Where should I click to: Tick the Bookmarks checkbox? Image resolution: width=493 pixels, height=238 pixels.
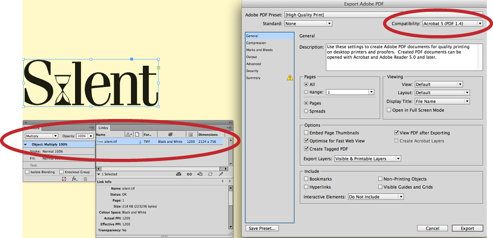coord(306,179)
